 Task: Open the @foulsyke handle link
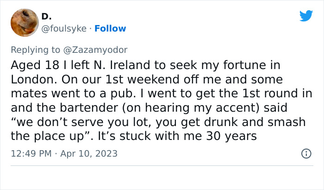pos(64,28)
